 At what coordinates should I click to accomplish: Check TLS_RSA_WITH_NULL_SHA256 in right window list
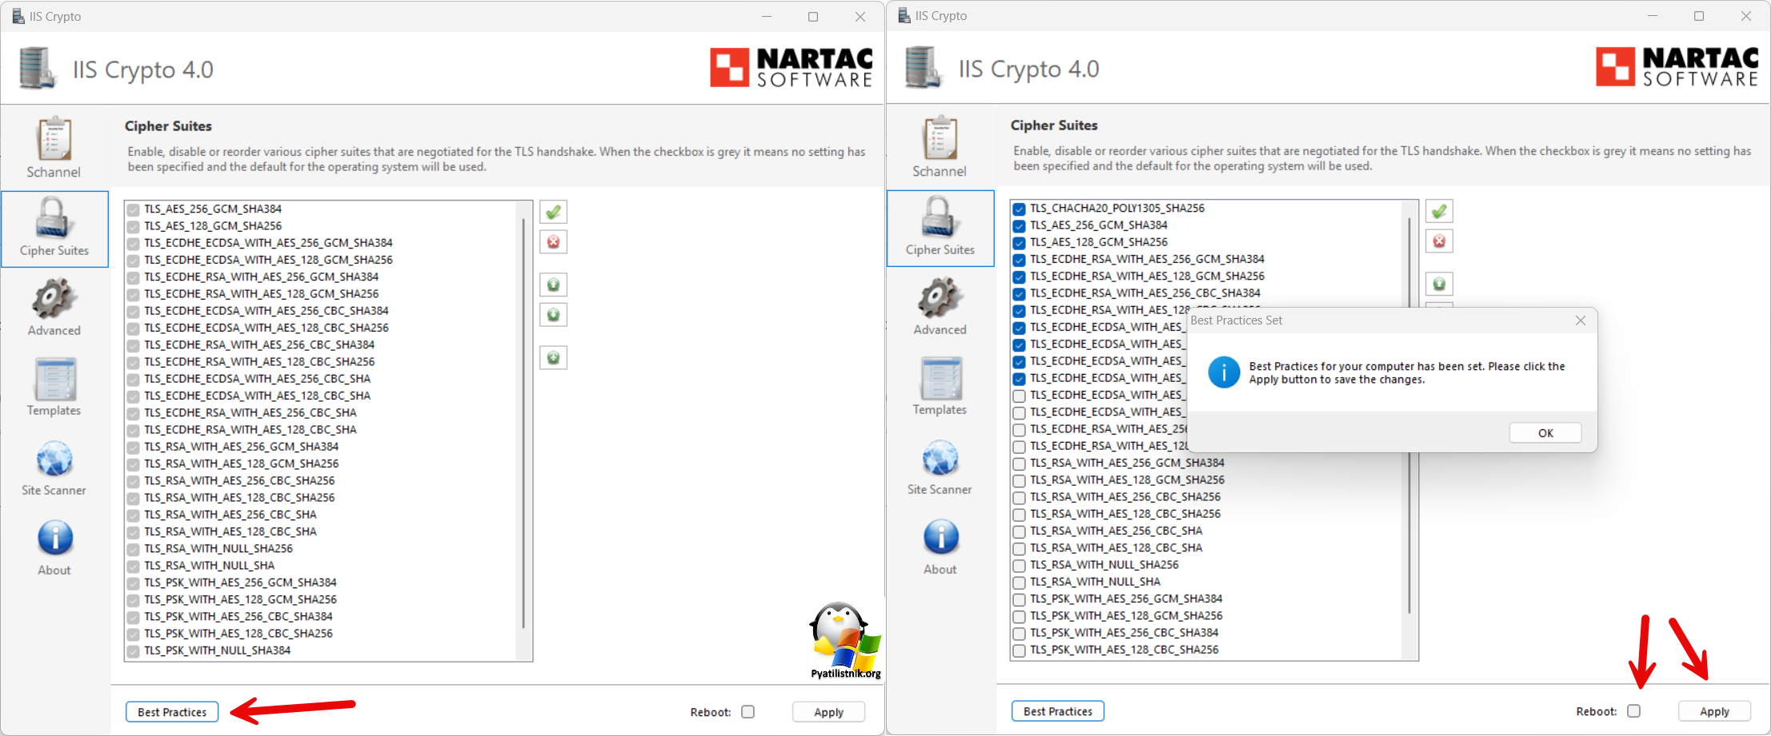[x=1019, y=566]
